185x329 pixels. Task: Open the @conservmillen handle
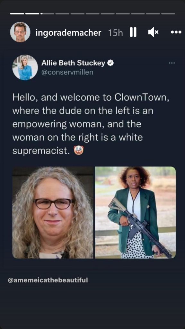pyautogui.click(x=67, y=72)
